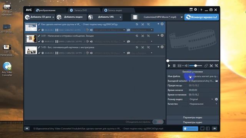Open the settings gear in title bar
The height and width of the screenshot is (138, 246).
(x=196, y=10)
